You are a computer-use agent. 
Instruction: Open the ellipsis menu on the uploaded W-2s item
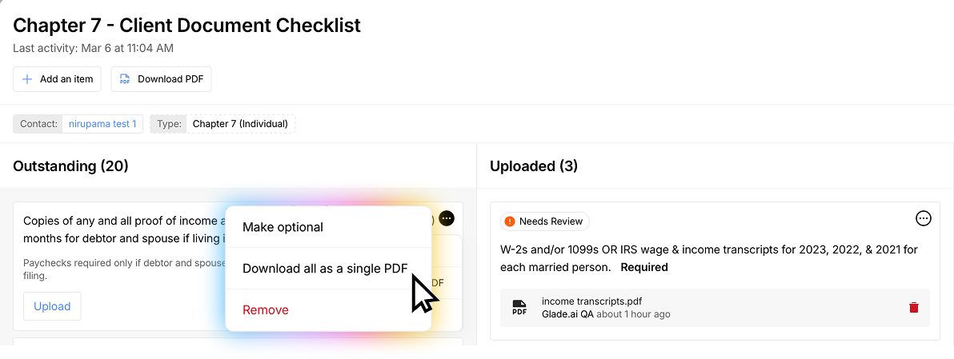point(923,218)
